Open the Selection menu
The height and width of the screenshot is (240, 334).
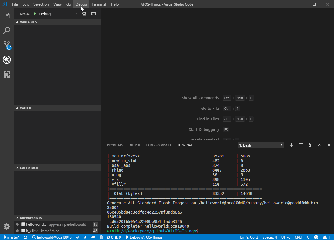[41, 4]
